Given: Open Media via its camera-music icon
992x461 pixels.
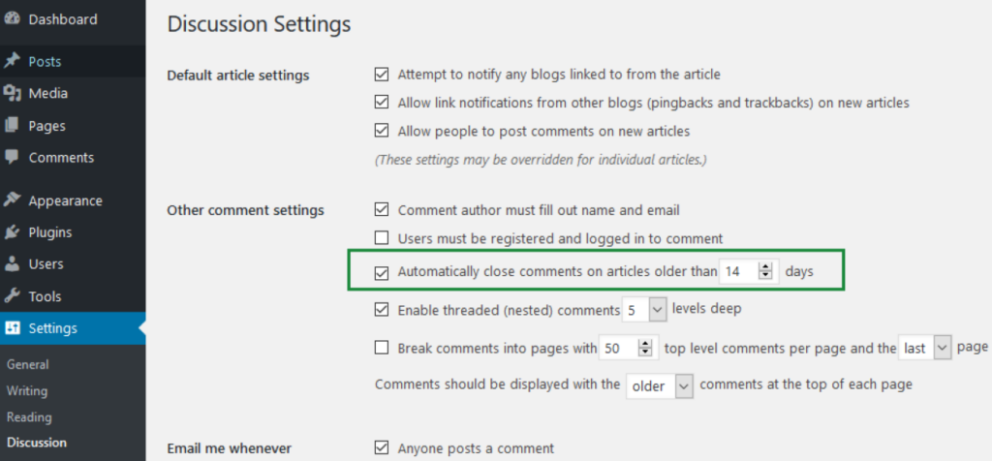Looking at the screenshot, I should point(12,94).
